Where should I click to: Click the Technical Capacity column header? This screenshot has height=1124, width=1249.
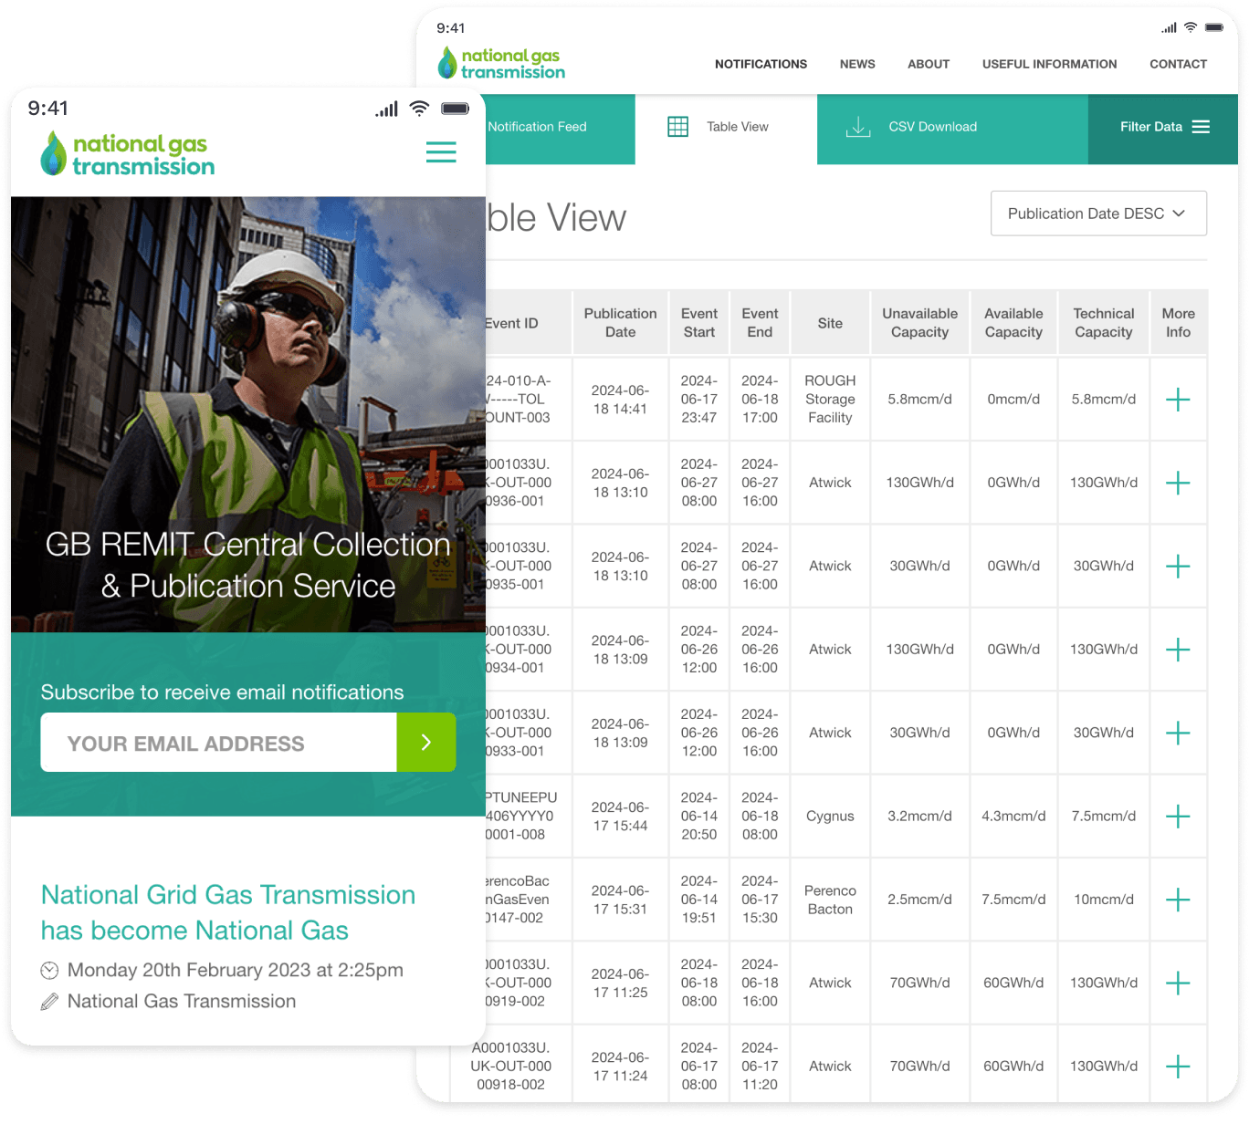pyautogui.click(x=1103, y=323)
